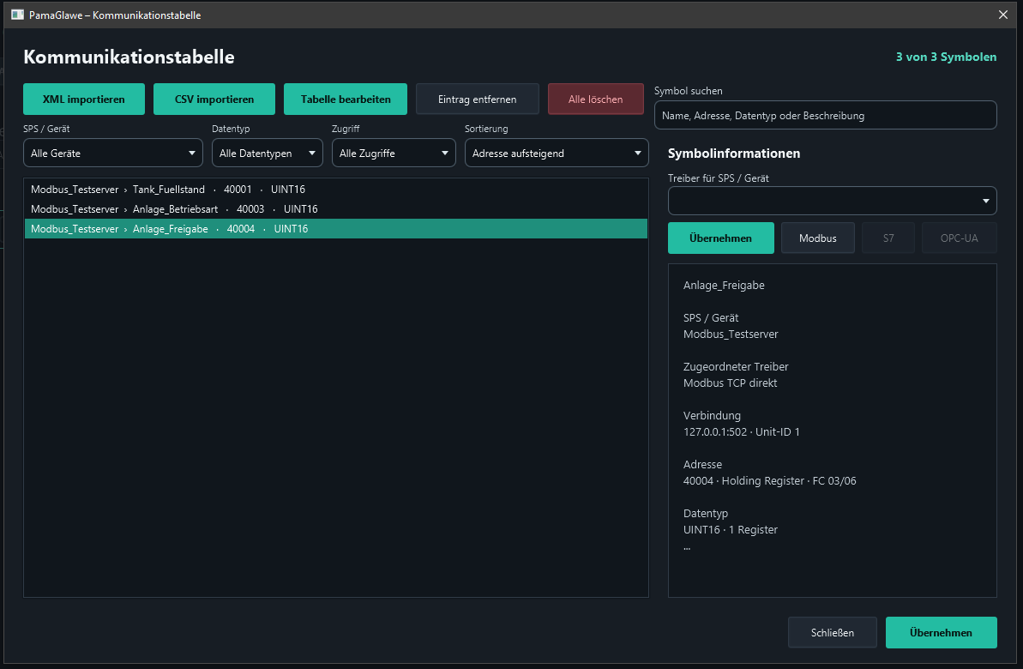Image resolution: width=1023 pixels, height=669 pixels.
Task: Click Eintrag entfernen to remove the entry
Action: [478, 99]
